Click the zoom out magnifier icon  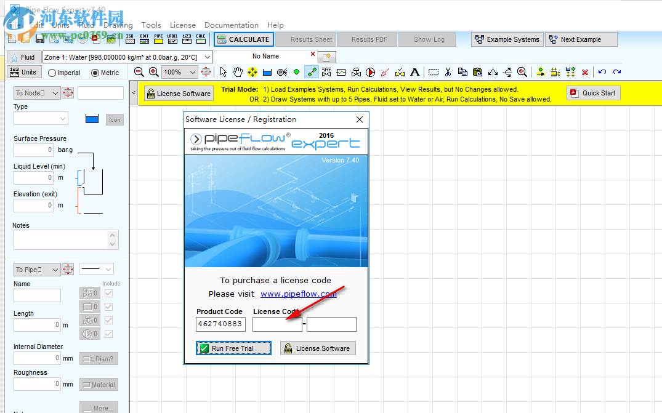click(139, 72)
